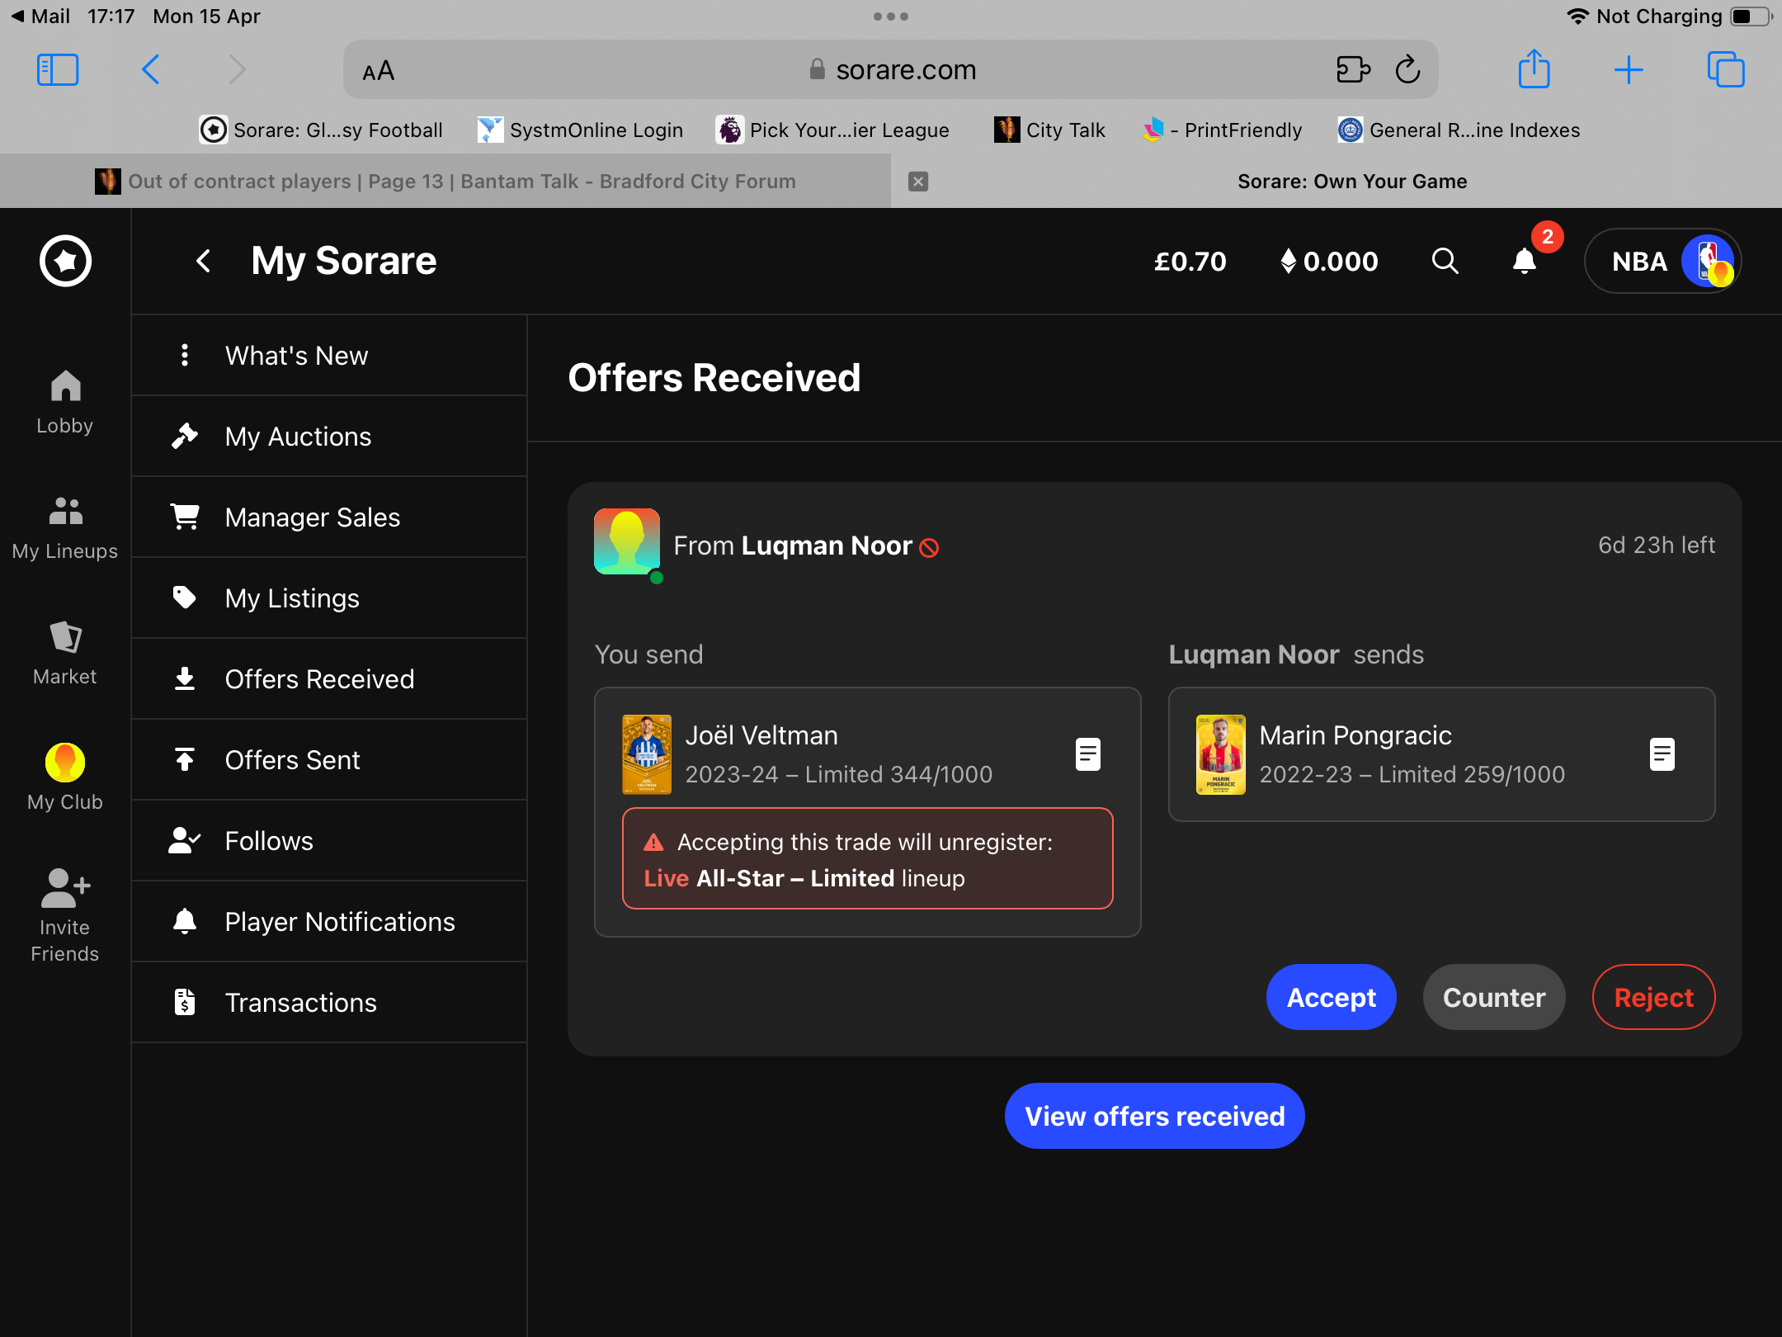The image size is (1782, 1337).
Task: Tap the Safari multitasking three dots
Action: point(891,17)
